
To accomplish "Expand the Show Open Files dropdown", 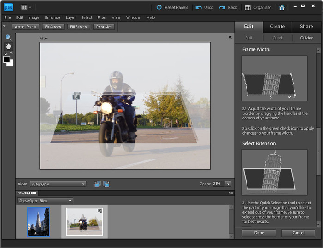I will point(45,201).
